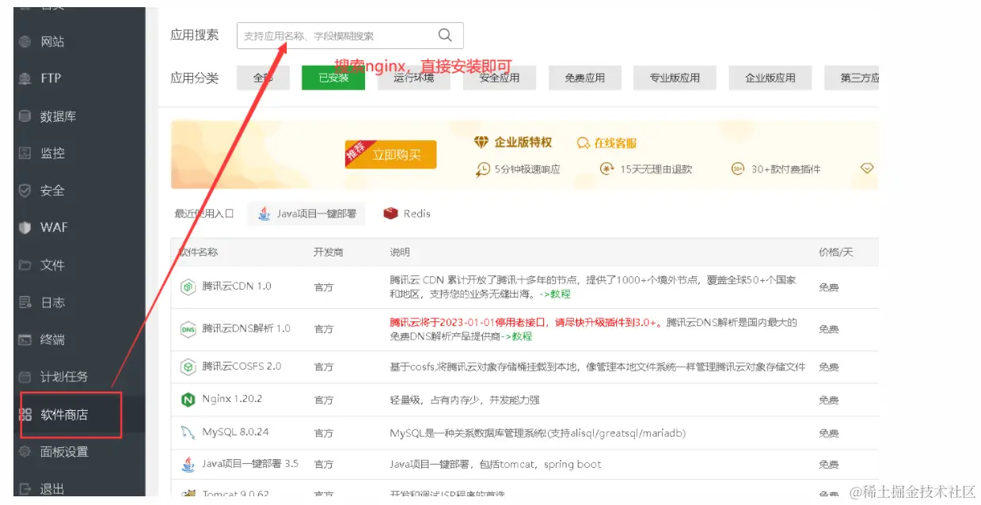The width and height of the screenshot is (981, 505).
Task: Open 计划任务 in the sidebar
Action: 64,377
